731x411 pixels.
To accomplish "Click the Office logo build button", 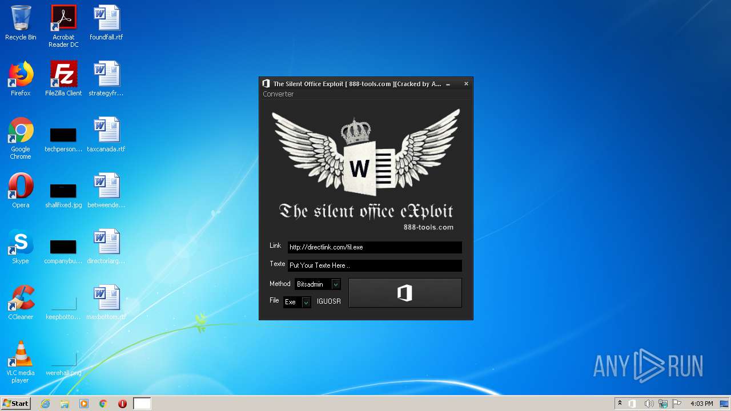I will tap(405, 293).
